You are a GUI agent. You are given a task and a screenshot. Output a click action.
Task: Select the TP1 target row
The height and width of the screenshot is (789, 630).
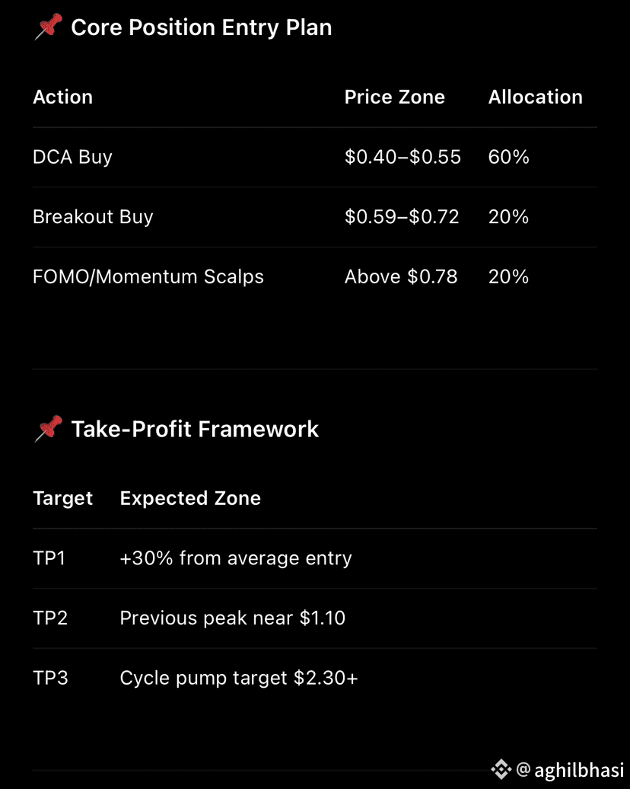click(315, 558)
